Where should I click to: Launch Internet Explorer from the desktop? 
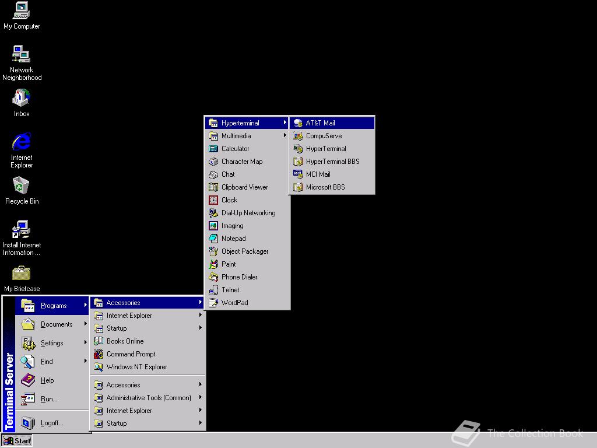pos(22,150)
